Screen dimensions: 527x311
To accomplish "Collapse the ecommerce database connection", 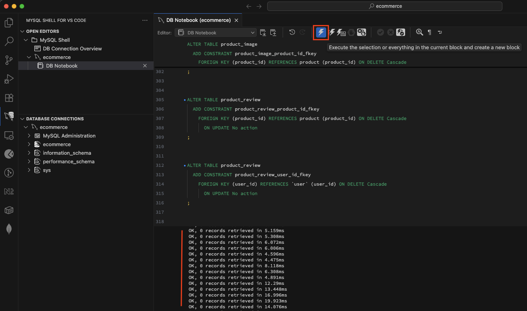I will click(x=26, y=127).
